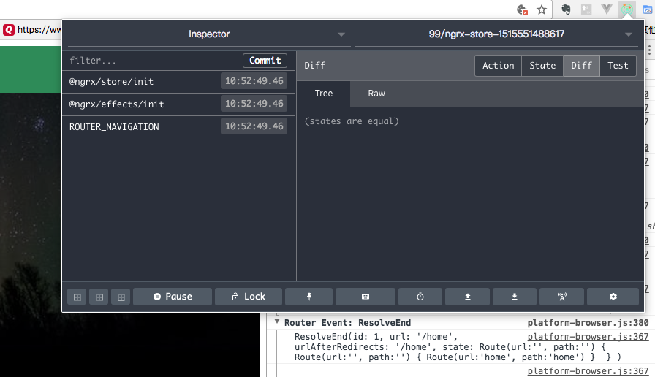This screenshot has height=377, width=655.
Task: Lock changes with the Lock button
Action: [x=249, y=297]
